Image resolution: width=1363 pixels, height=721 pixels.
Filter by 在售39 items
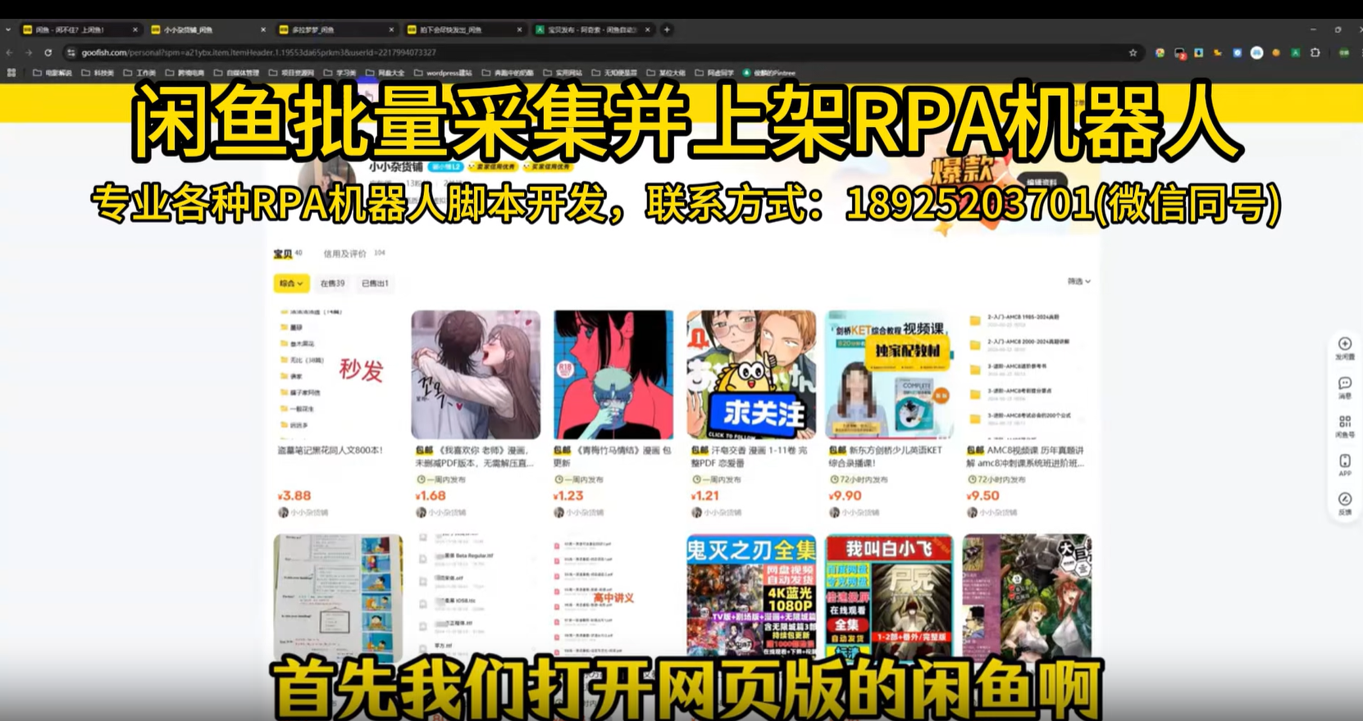click(x=332, y=283)
